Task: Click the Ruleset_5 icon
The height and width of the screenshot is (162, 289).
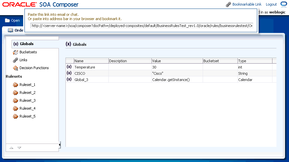Action: click(x=16, y=116)
